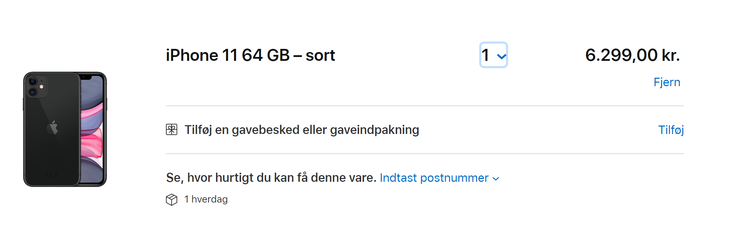
Task: Click the 1 hverdag delivery estimate
Action: click(x=206, y=199)
